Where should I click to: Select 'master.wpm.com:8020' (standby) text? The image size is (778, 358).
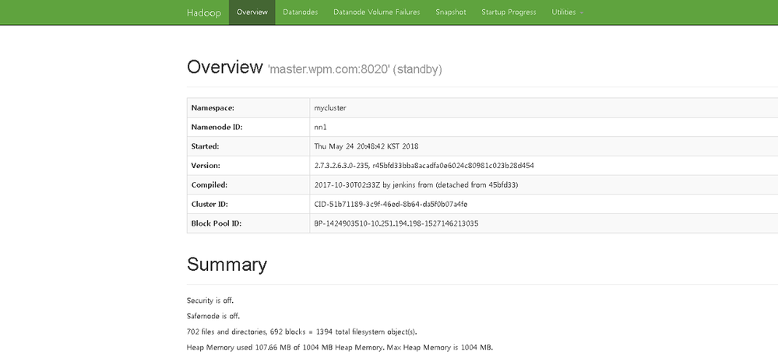355,69
